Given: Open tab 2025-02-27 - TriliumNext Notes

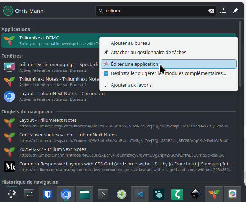Looking at the screenshot, I should (x=119, y=152).
